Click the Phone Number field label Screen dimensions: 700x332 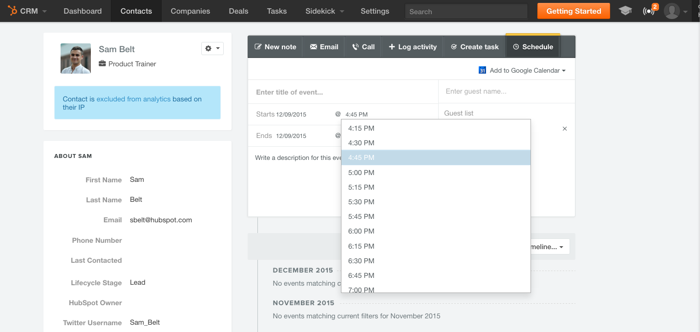pyautogui.click(x=97, y=240)
